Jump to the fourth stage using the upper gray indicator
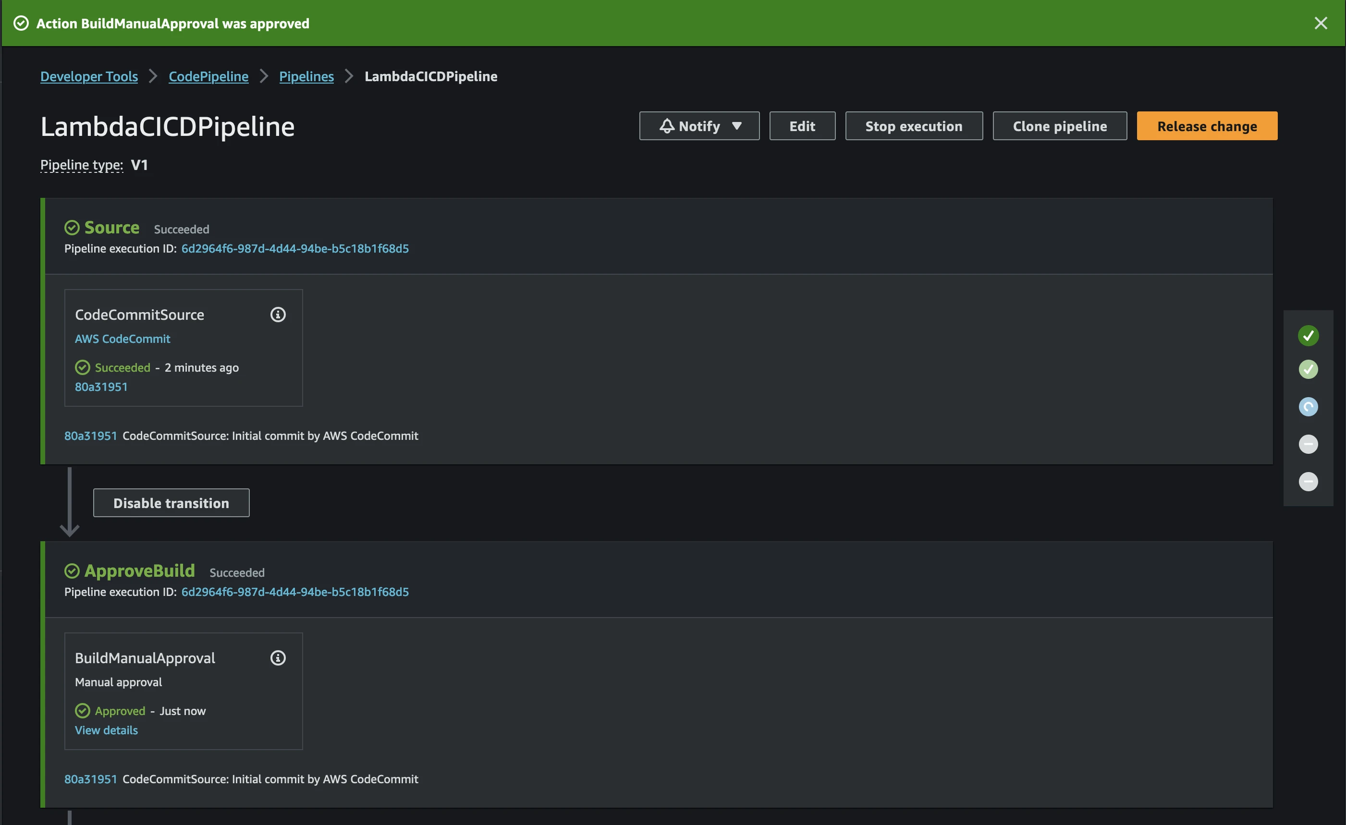1346x825 pixels. point(1309,445)
